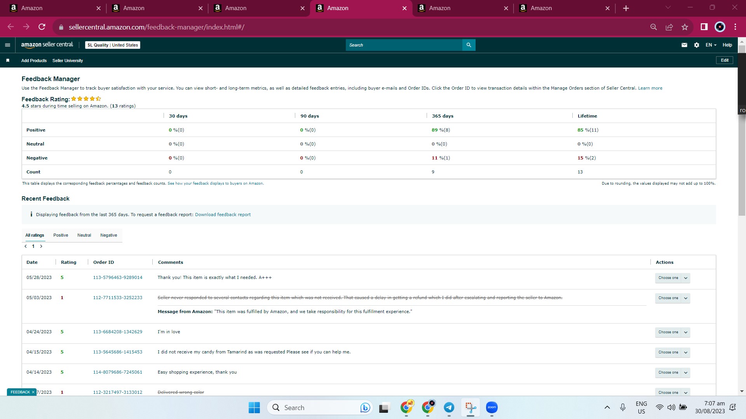Screen dimensions: 746x419
Task: Click the Learn more link
Action: (x=650, y=88)
